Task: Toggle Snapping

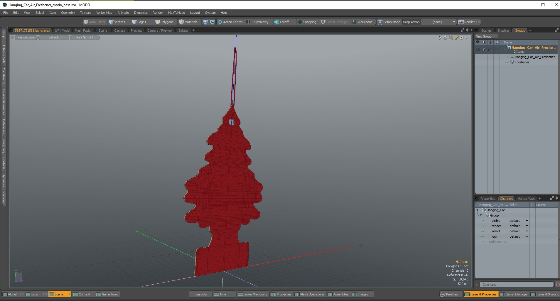Action: pyautogui.click(x=307, y=22)
